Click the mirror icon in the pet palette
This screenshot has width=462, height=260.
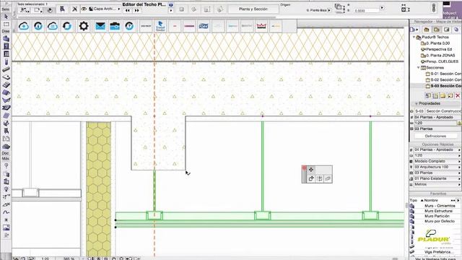click(320, 178)
